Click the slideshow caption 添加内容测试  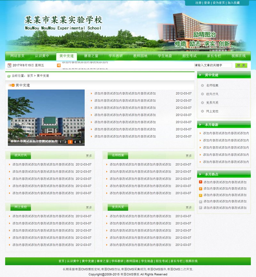(34, 141)
